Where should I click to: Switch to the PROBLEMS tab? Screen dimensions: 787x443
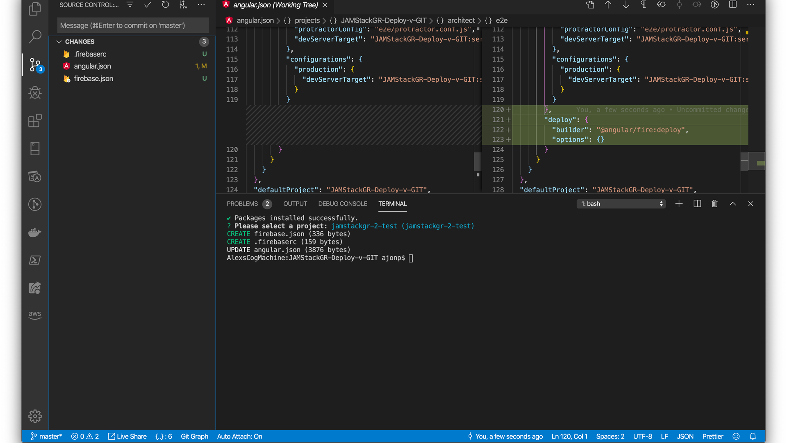point(242,204)
